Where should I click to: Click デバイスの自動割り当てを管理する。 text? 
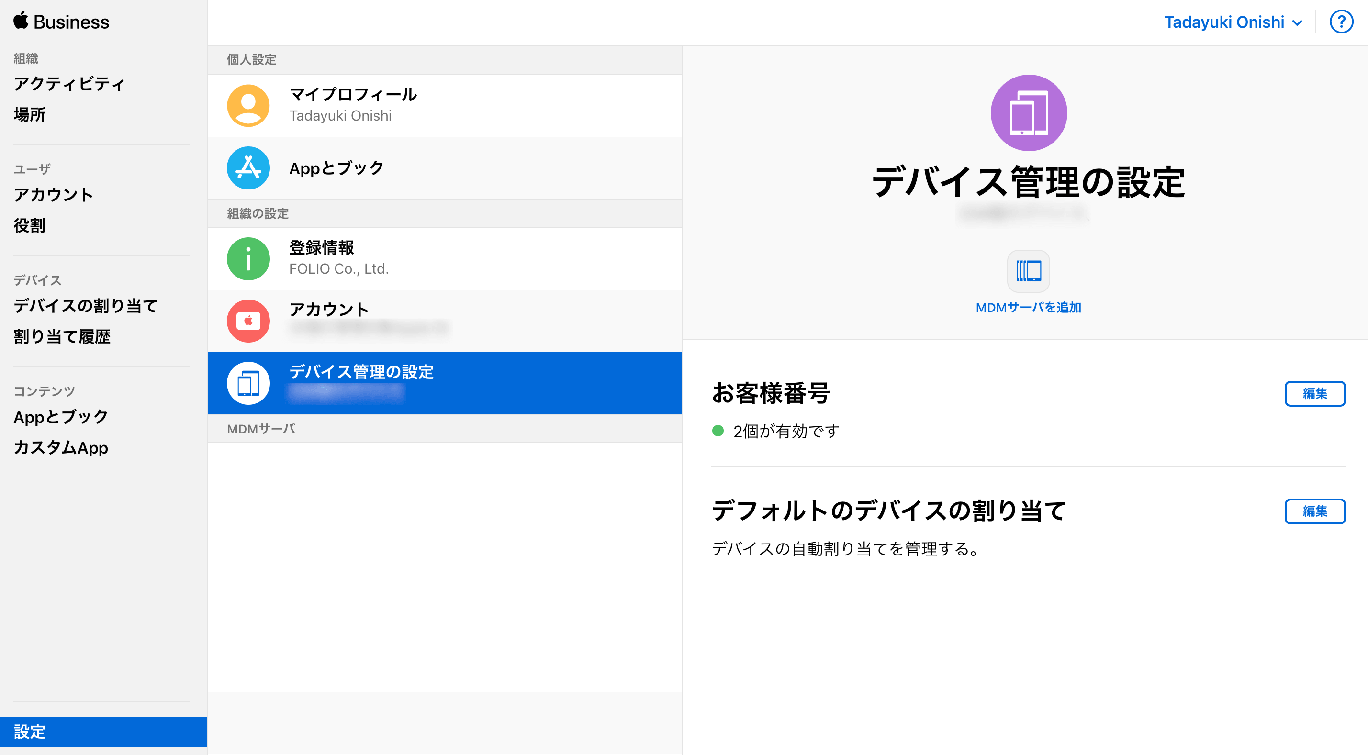[x=846, y=548]
